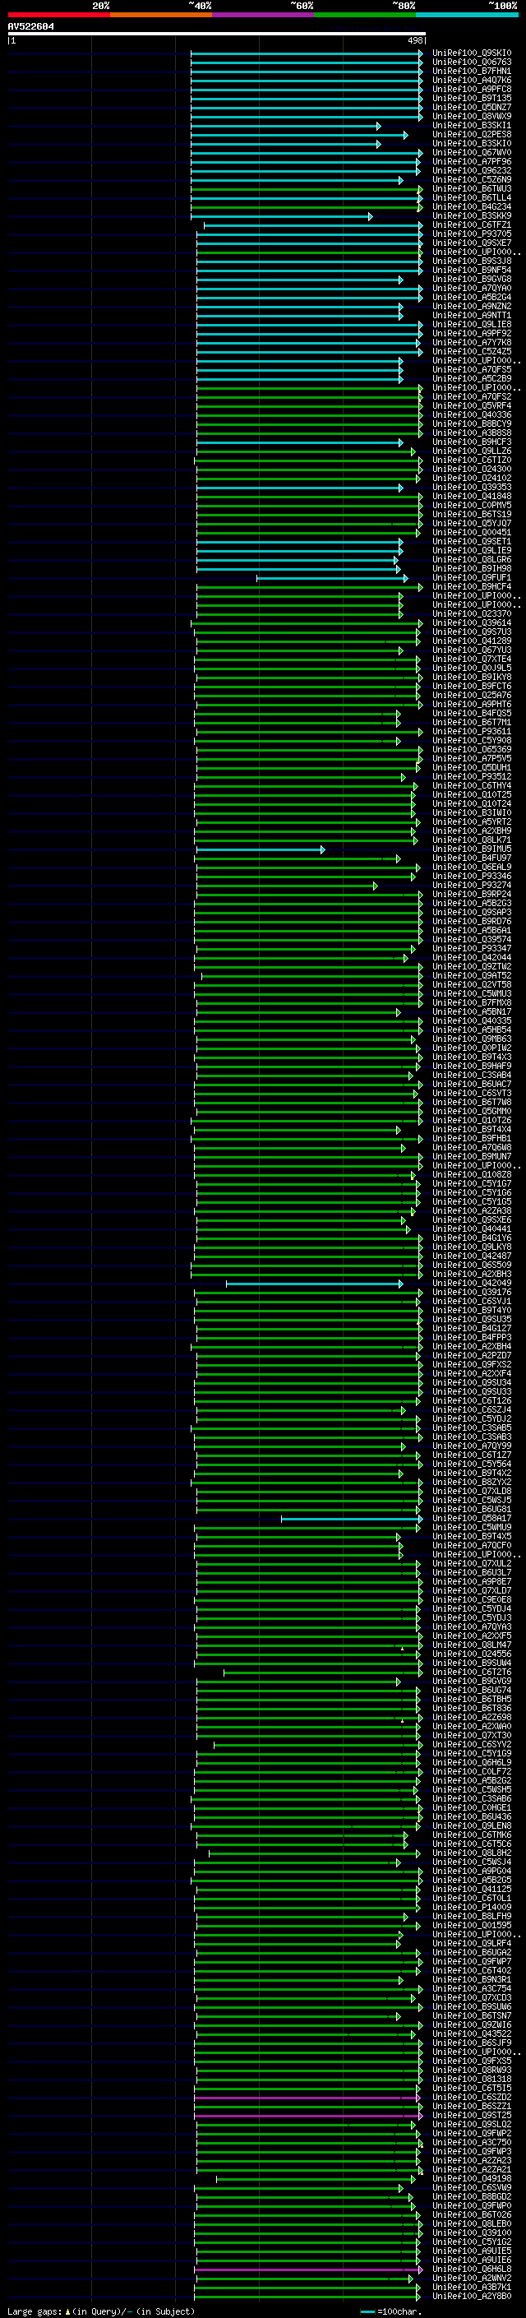
Task: Click hit label UniRef100_B3SKK9
Action: click(x=472, y=216)
